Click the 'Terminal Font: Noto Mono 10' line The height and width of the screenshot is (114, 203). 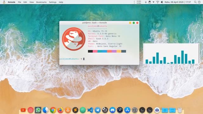104,36
